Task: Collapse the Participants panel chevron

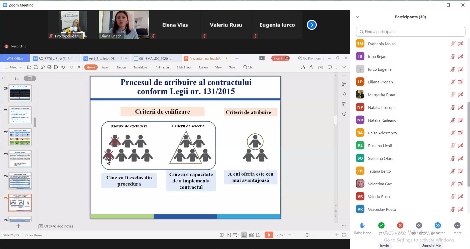Action: pyautogui.click(x=358, y=17)
